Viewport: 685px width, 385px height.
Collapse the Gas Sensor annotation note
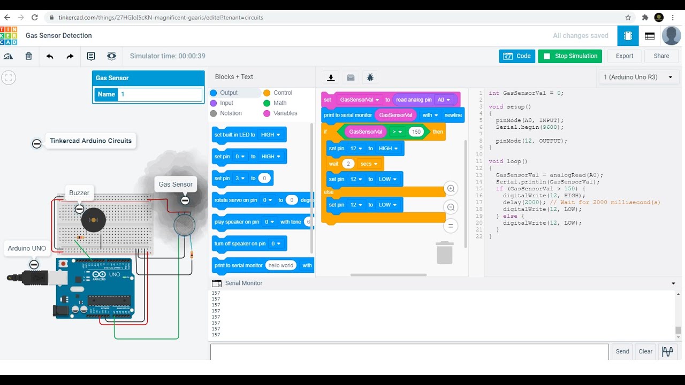[x=185, y=200]
